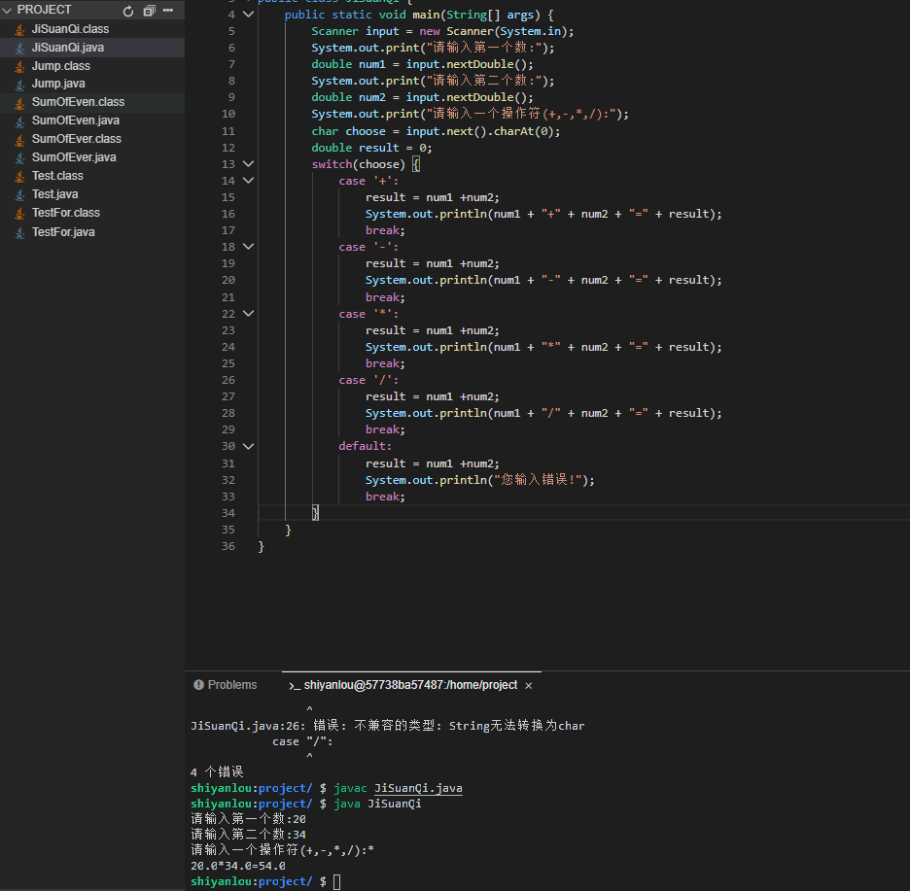Switch to the Problems tab
Viewport: 910px width, 891px height.
point(226,685)
